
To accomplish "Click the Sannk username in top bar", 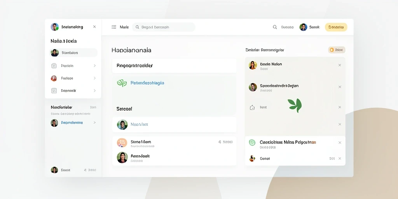I will [x=314, y=27].
